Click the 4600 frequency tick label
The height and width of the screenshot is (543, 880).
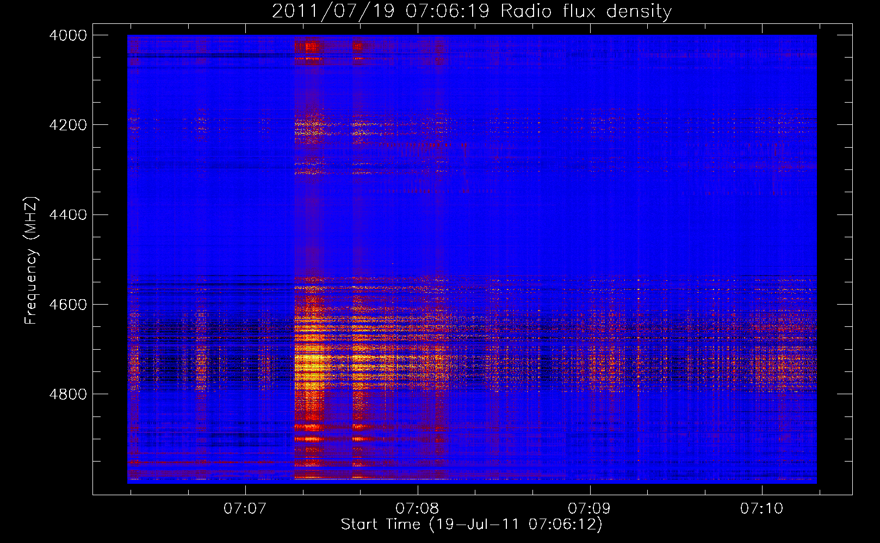68,305
